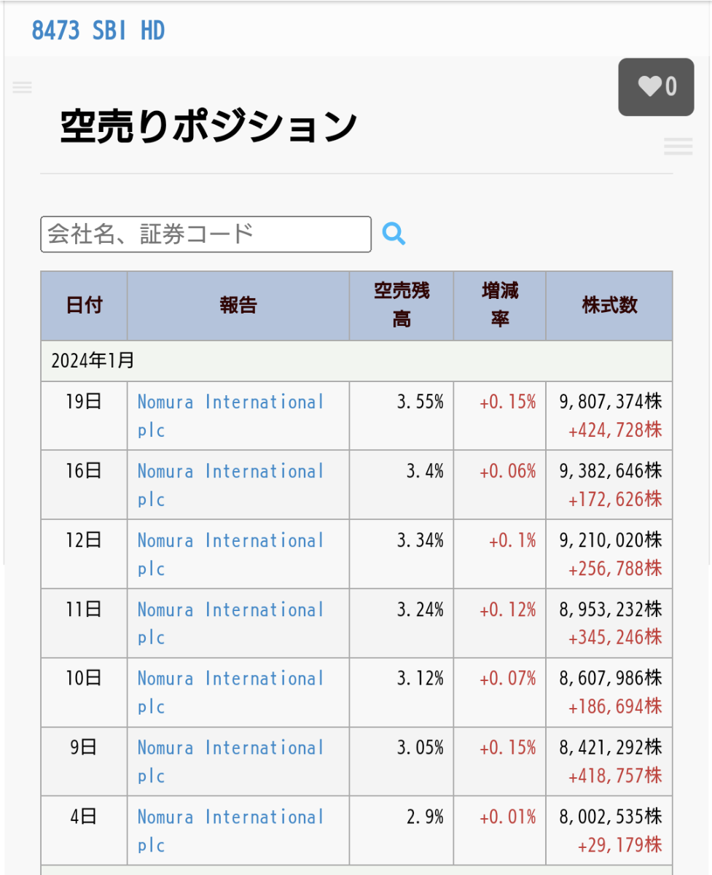Open the left hamburger menu icon

(23, 88)
